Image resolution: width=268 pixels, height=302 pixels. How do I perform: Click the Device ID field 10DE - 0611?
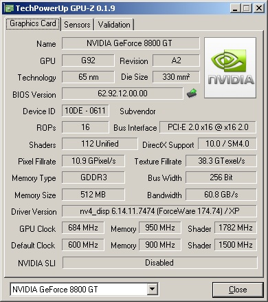[x=85, y=111]
